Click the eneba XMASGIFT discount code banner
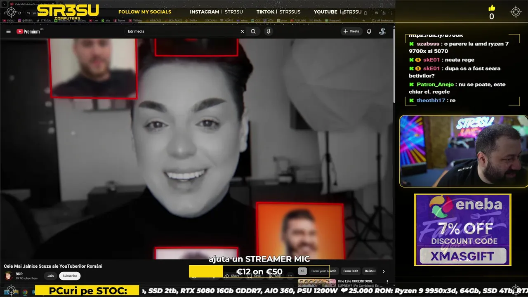The image size is (528, 297). 462,230
